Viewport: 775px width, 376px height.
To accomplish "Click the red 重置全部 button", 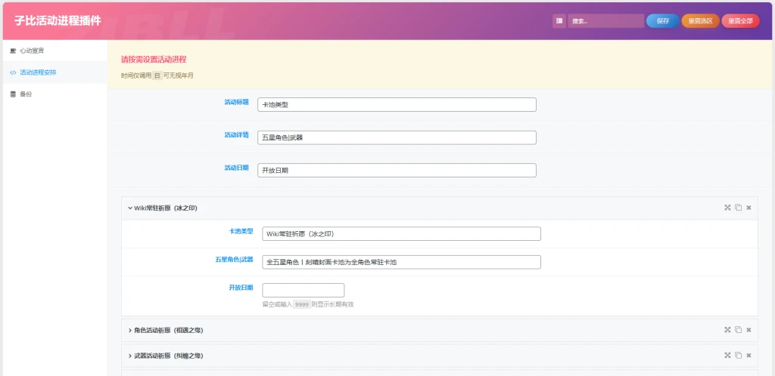I will [740, 21].
